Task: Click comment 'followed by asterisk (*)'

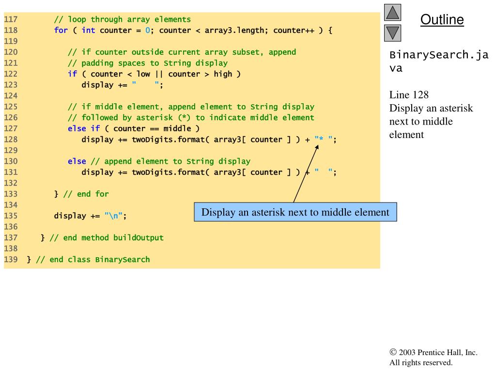Action: coord(129,118)
